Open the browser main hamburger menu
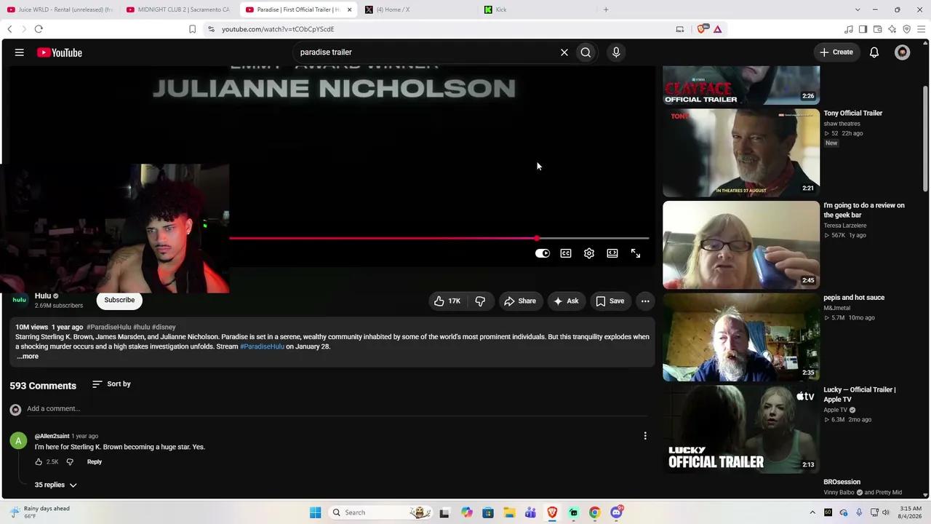Viewport: 931px width, 524px height. (921, 29)
